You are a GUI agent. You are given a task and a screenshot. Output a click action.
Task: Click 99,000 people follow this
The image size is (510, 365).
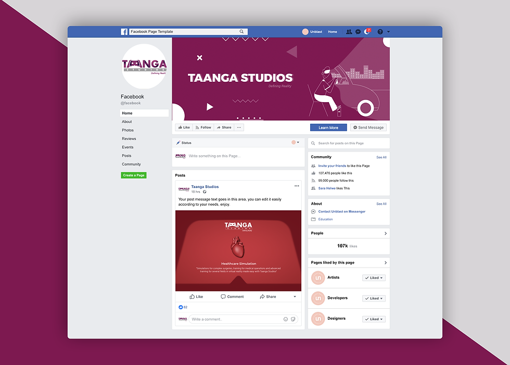[336, 181]
